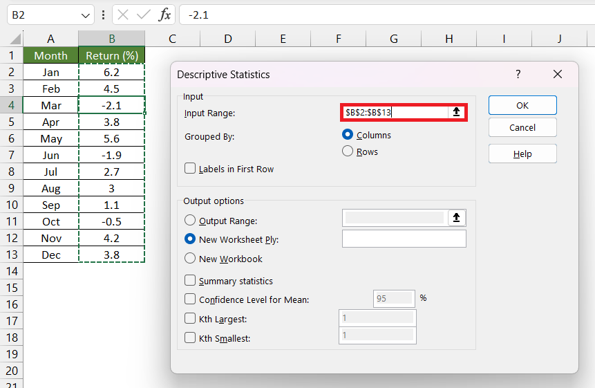
Task: Click the formula bar options dots handle
Action: point(103,15)
